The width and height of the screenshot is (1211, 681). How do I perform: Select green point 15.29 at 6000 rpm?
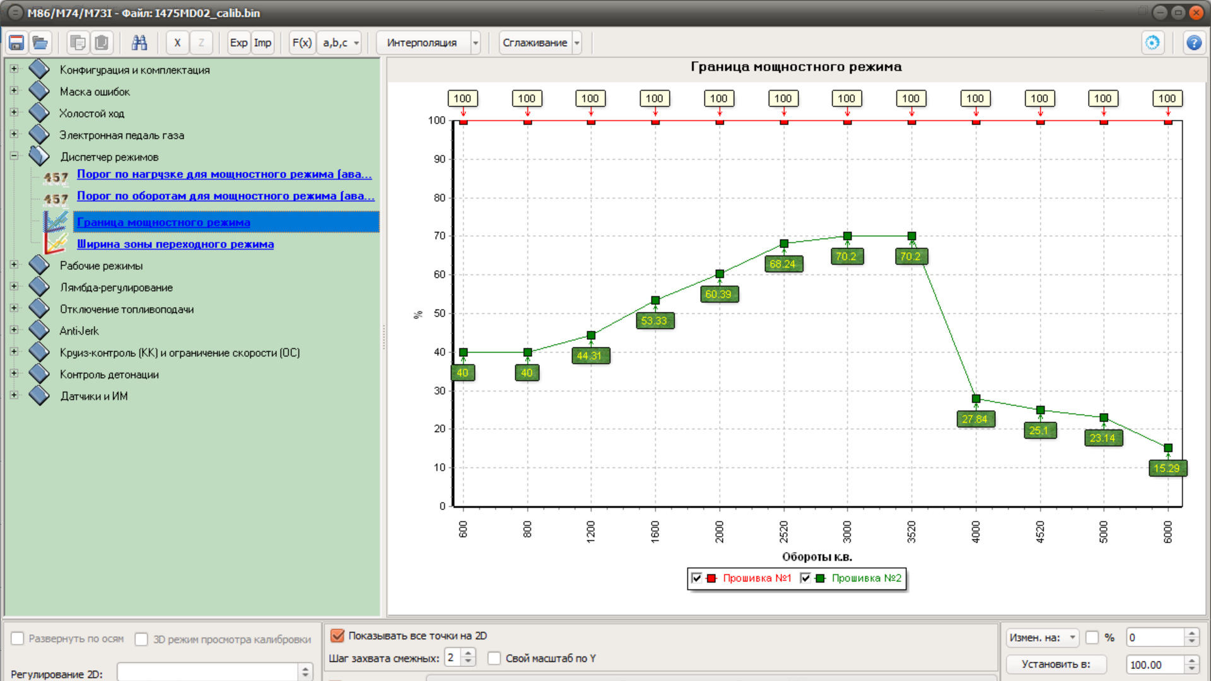coord(1168,448)
